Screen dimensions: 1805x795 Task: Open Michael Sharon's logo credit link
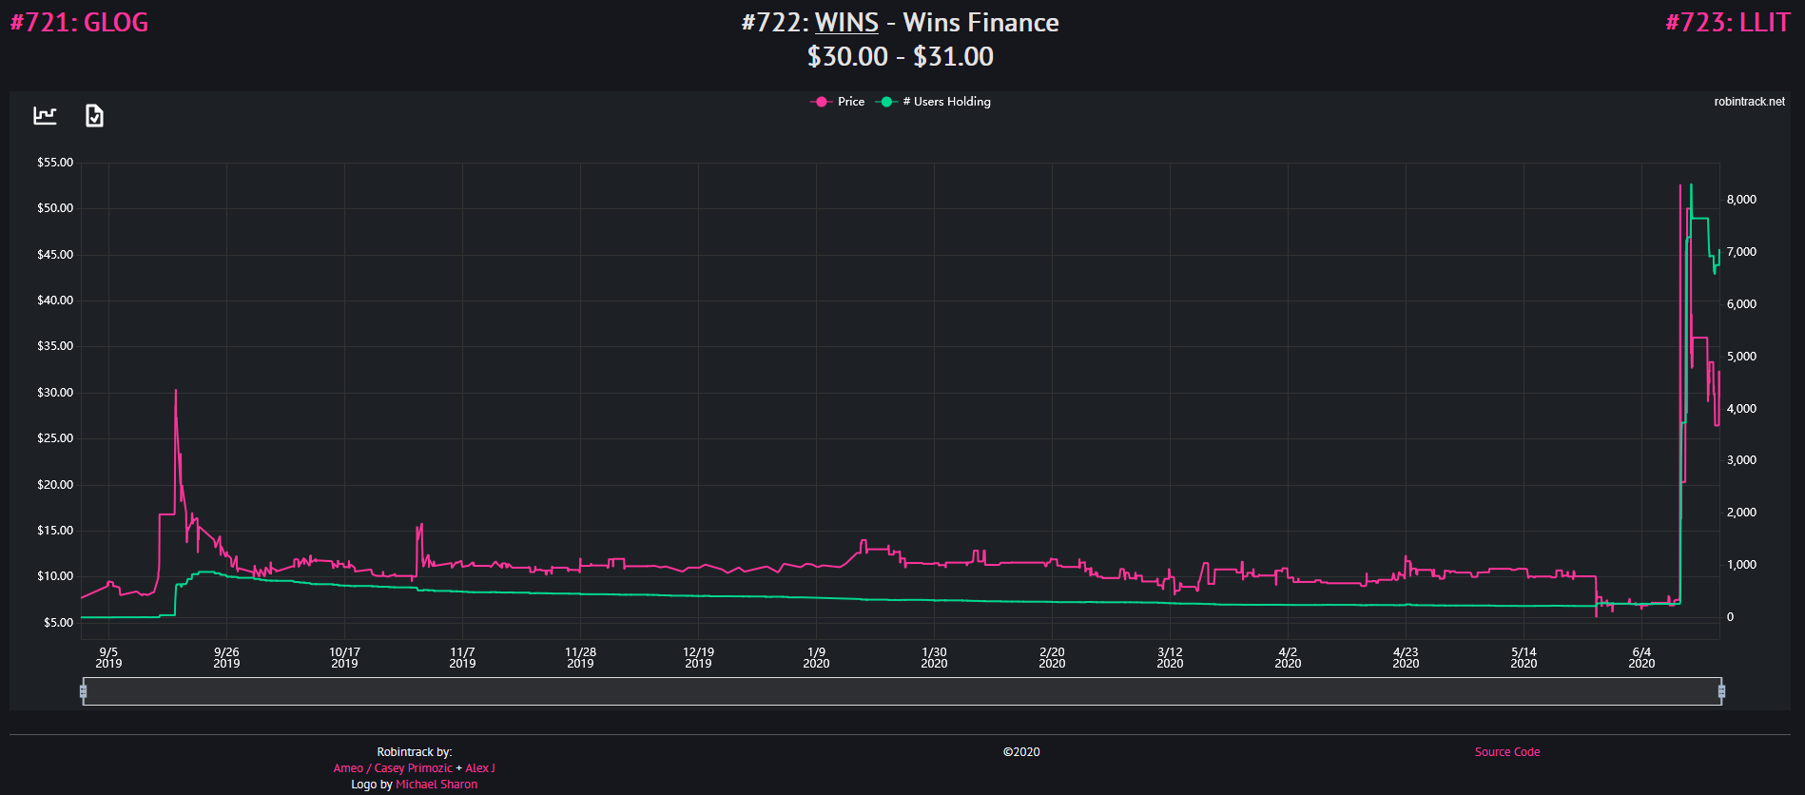[437, 785]
